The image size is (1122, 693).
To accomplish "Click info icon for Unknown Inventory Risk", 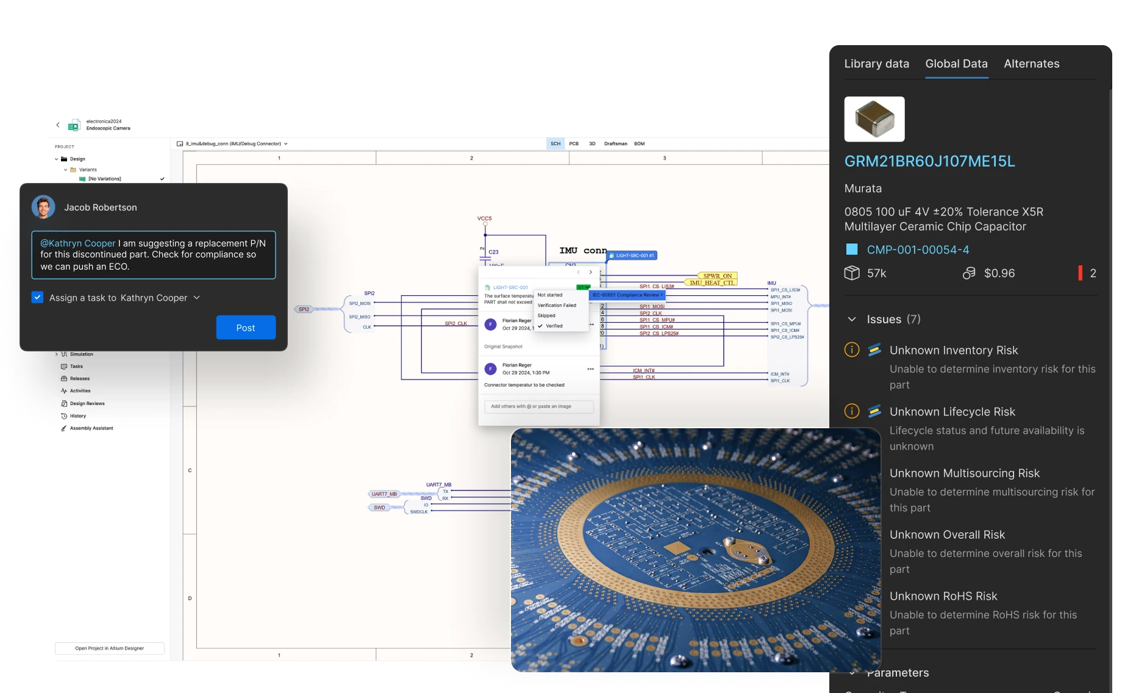I will 852,350.
